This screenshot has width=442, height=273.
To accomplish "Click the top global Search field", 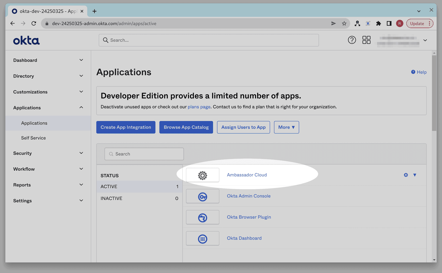I will (x=209, y=40).
